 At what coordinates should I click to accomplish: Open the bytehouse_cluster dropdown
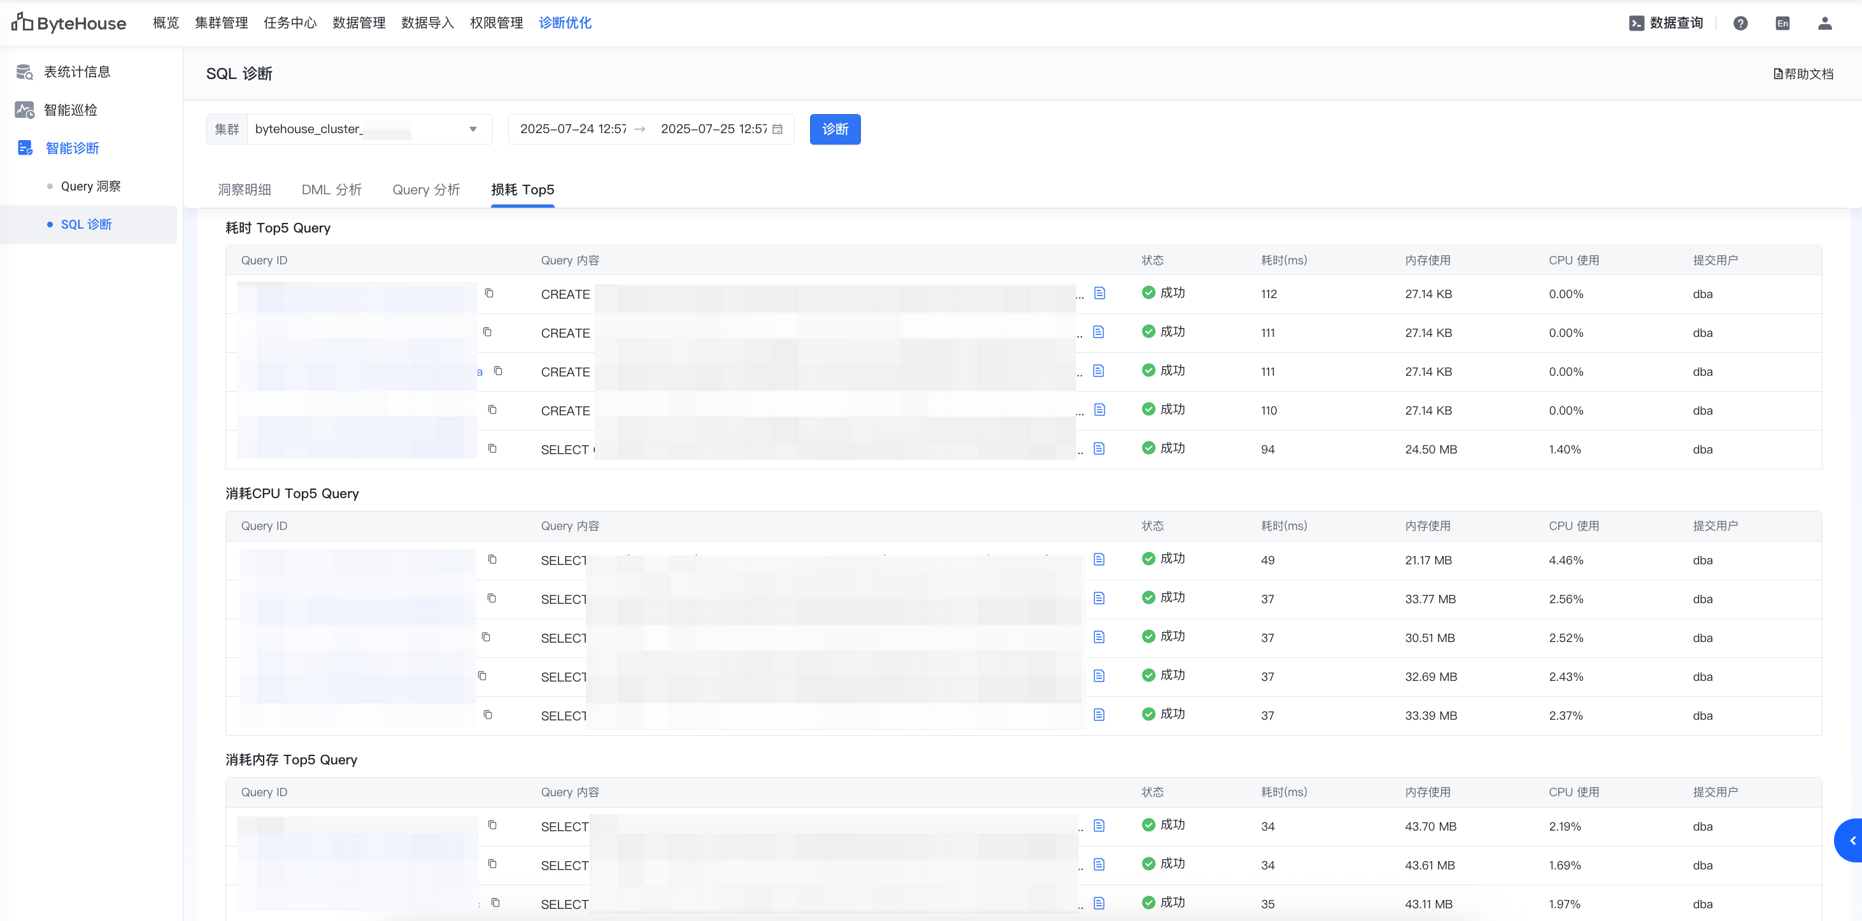[x=369, y=129]
